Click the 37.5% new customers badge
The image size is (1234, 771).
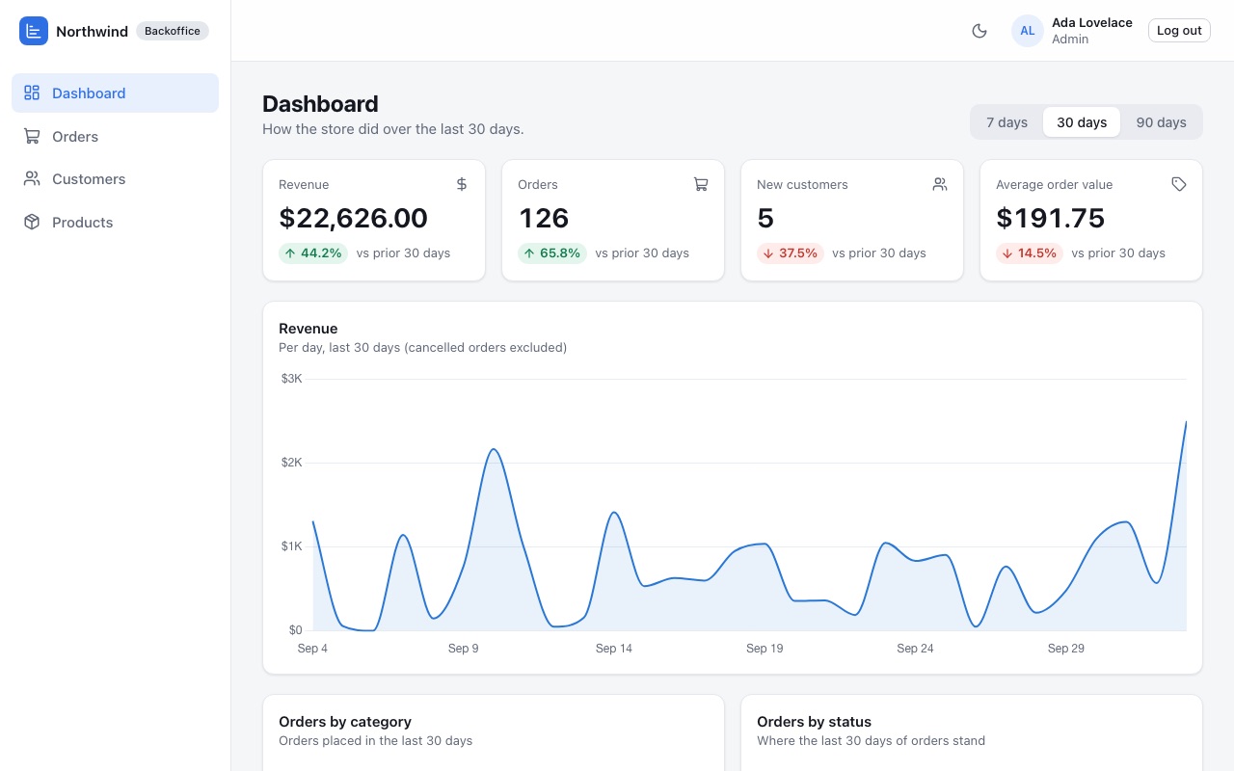tap(791, 253)
